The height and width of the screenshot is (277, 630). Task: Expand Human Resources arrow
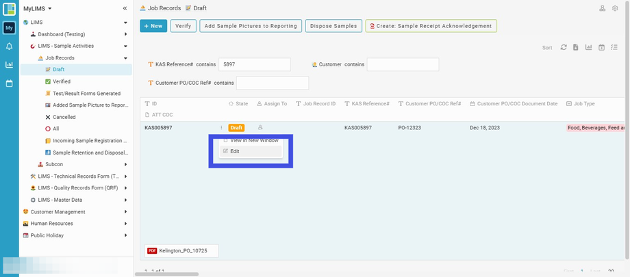(x=125, y=223)
